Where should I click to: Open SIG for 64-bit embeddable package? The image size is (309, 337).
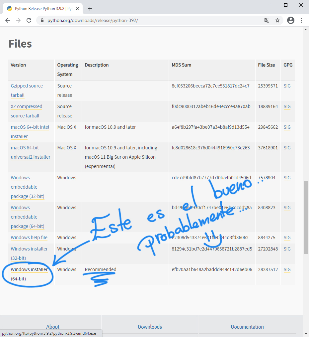click(x=287, y=208)
